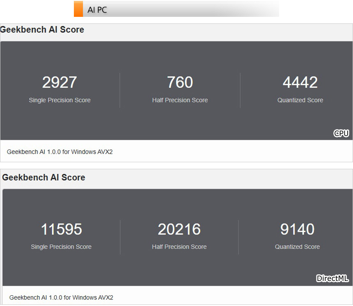This screenshot has height=306, width=353.
Task: Select the 9140 quantized score
Action: click(x=297, y=229)
